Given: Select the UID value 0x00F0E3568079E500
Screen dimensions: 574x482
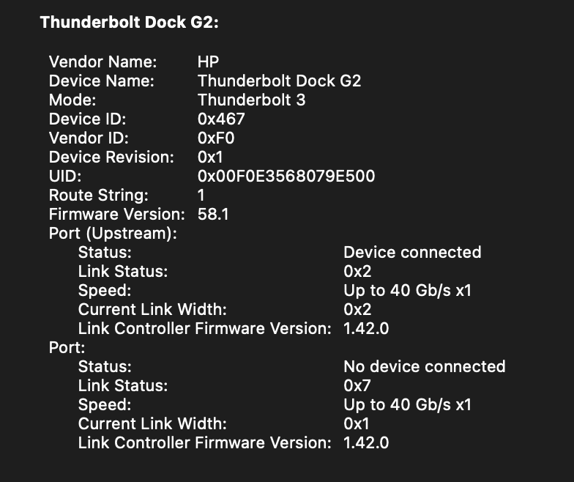Looking at the screenshot, I should click(286, 176).
